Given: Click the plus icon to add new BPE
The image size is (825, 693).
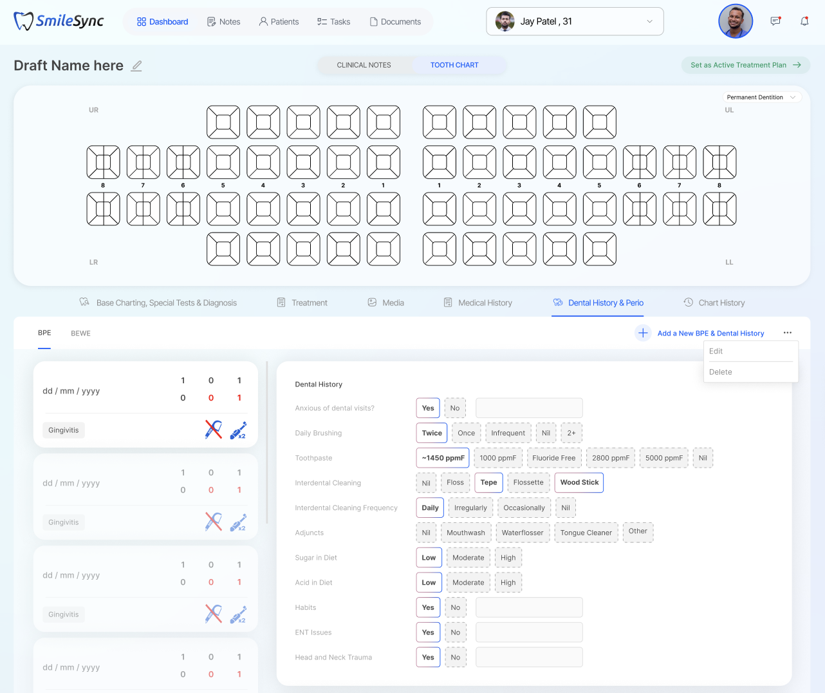Looking at the screenshot, I should coord(642,333).
